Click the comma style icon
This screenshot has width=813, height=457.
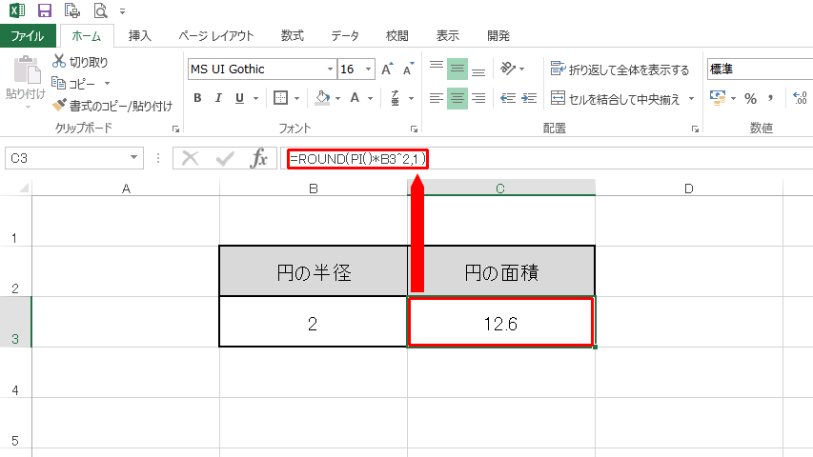770,98
